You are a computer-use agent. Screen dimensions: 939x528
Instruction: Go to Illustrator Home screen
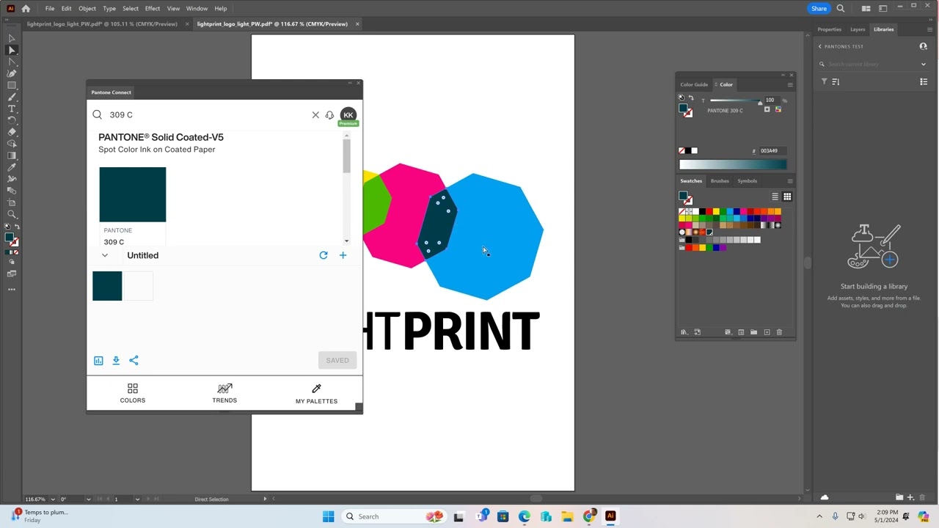pyautogui.click(x=26, y=9)
